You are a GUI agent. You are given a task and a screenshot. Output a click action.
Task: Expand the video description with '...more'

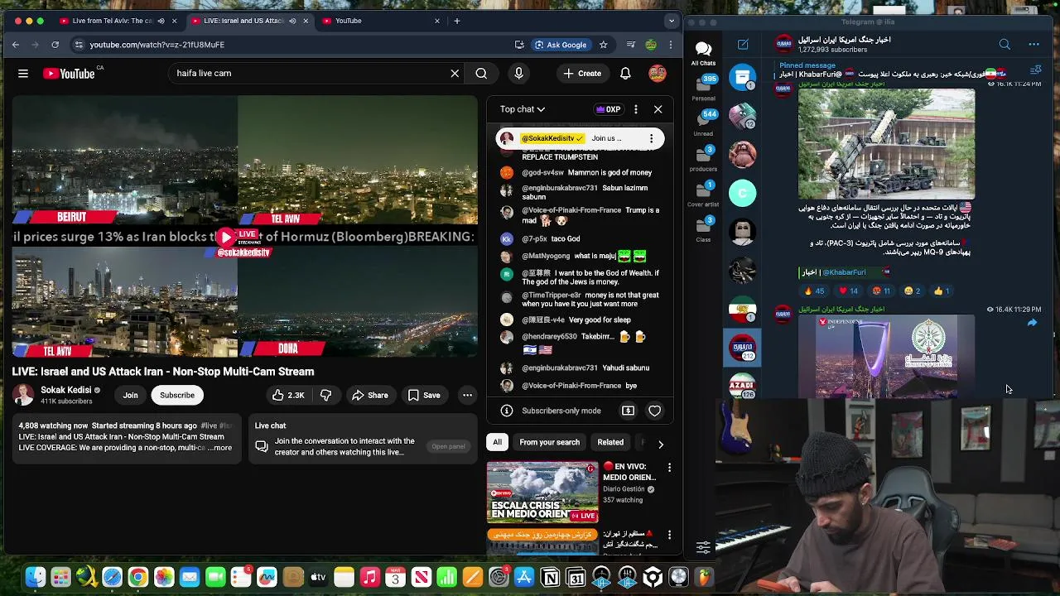click(x=220, y=448)
